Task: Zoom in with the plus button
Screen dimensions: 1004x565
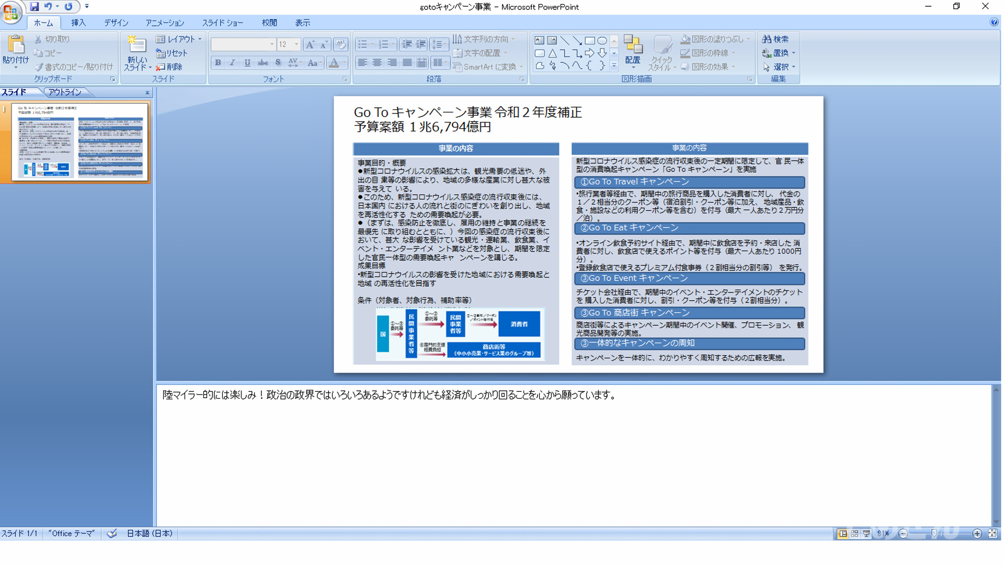Action: pyautogui.click(x=977, y=534)
